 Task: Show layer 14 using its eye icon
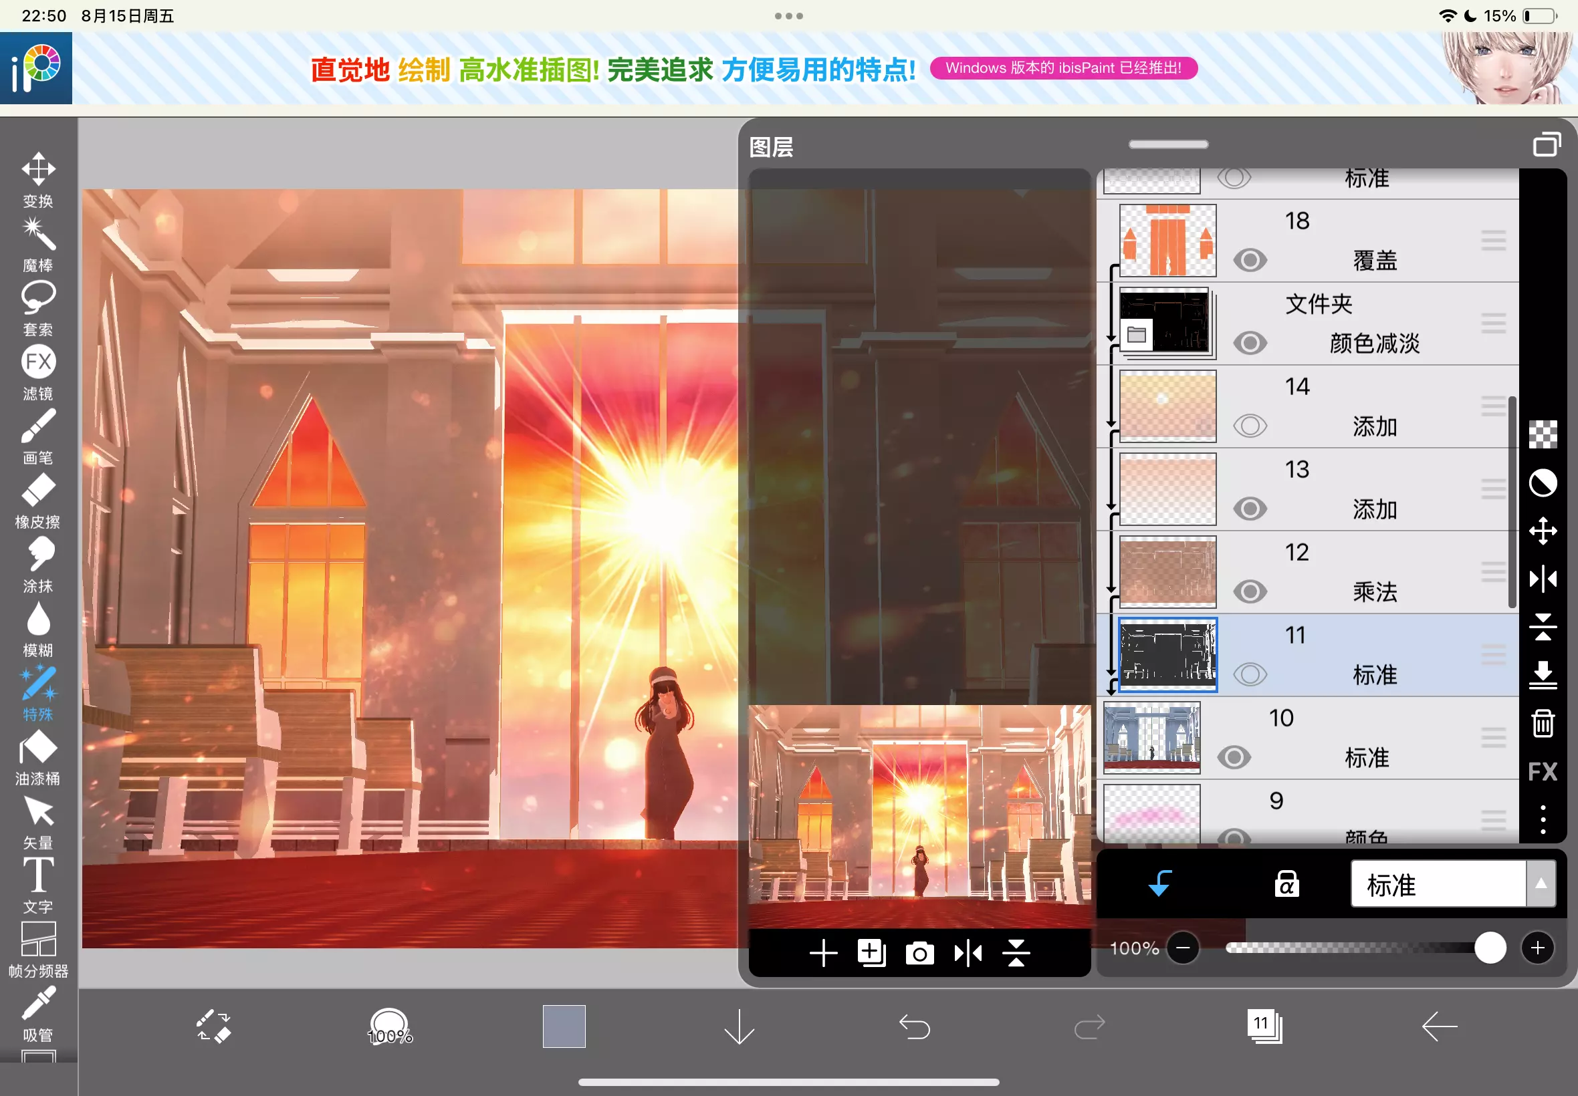tap(1250, 426)
